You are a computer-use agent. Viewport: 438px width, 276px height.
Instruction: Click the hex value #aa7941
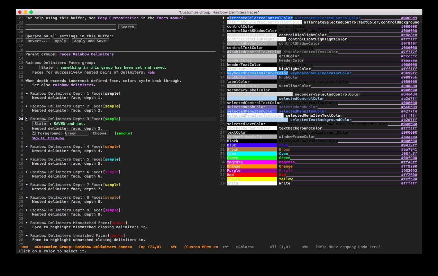point(409,150)
